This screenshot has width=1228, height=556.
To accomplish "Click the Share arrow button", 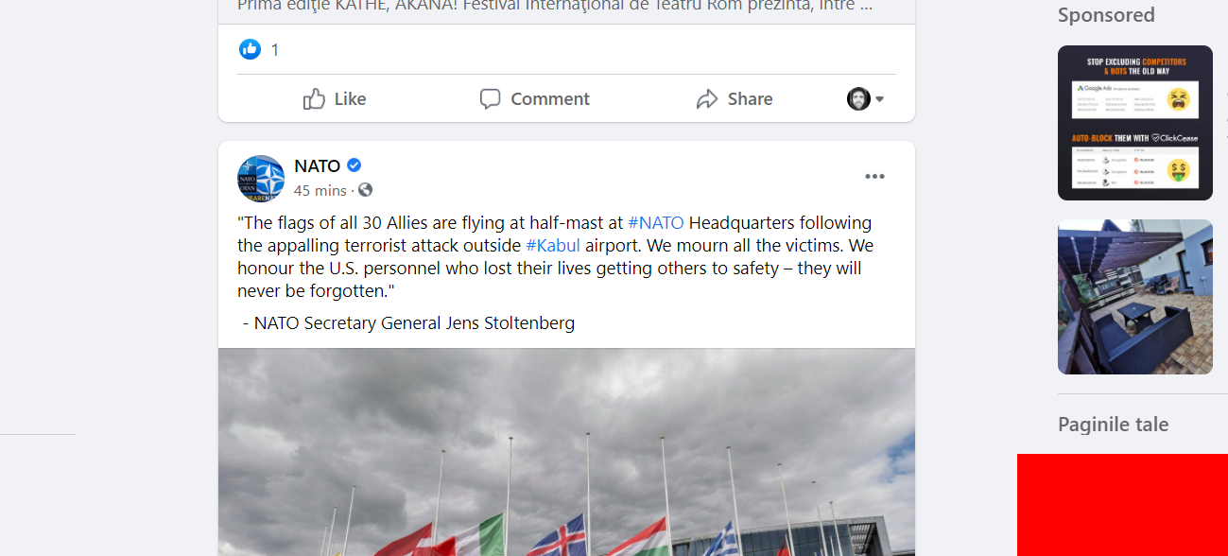I will (735, 99).
